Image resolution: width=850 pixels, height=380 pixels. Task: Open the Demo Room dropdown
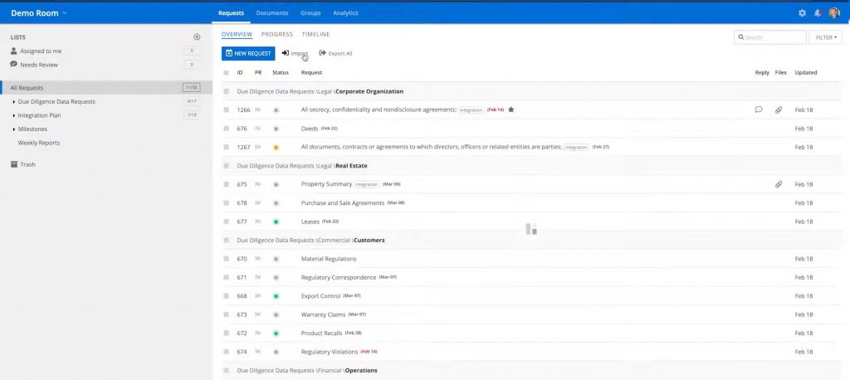(38, 13)
